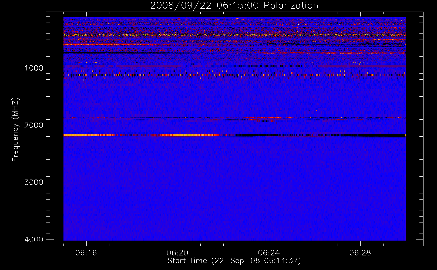Click the 06:16 time label

(x=86, y=253)
